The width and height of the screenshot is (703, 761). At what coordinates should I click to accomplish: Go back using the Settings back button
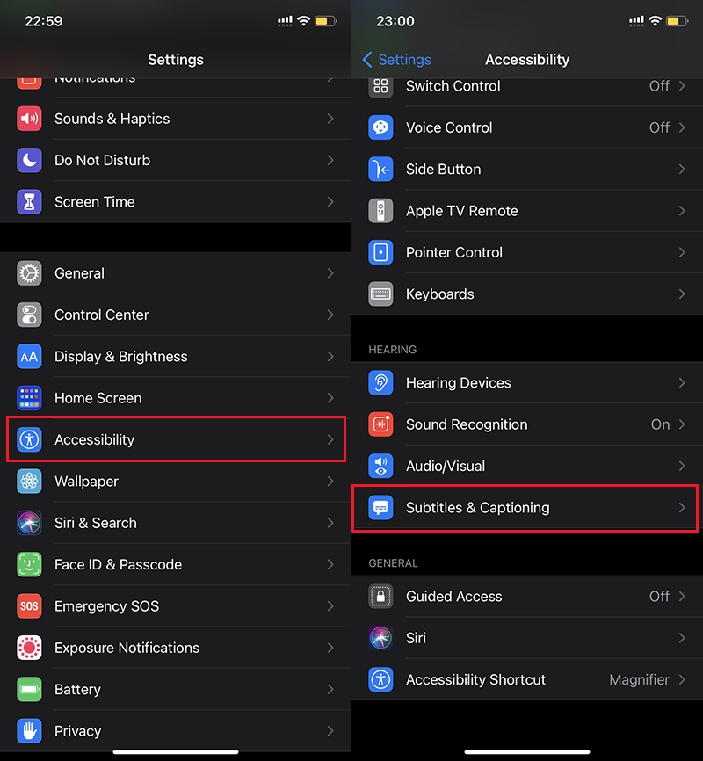pyautogui.click(x=396, y=60)
